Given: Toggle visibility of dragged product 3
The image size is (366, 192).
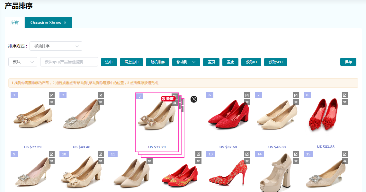Looking at the screenshot, I should coord(174,103).
